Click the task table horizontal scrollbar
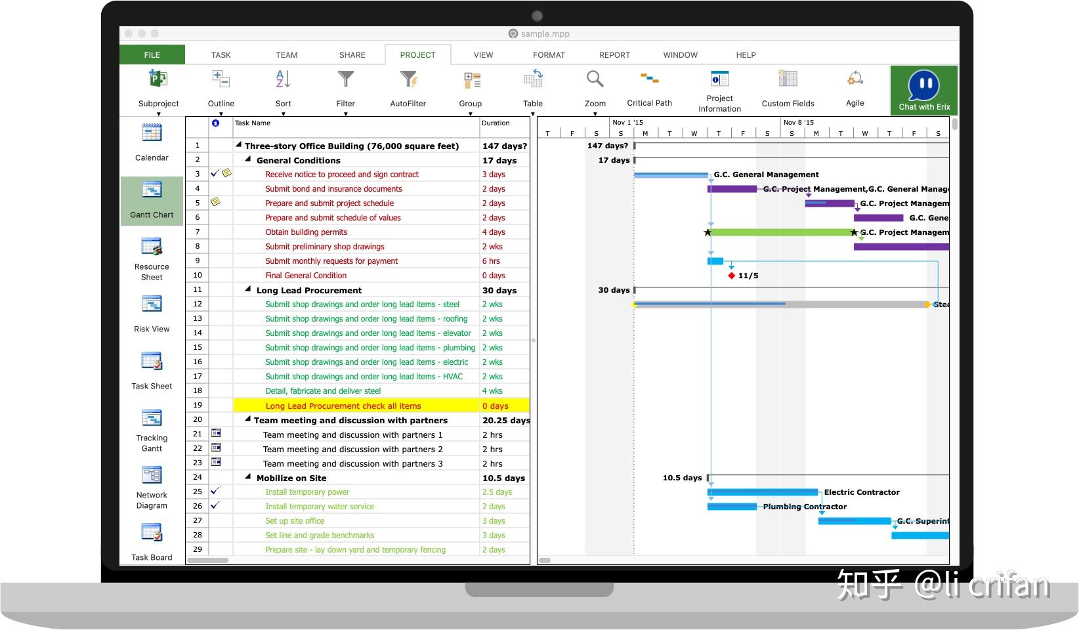The width and height of the screenshot is (1079, 630). [x=208, y=560]
